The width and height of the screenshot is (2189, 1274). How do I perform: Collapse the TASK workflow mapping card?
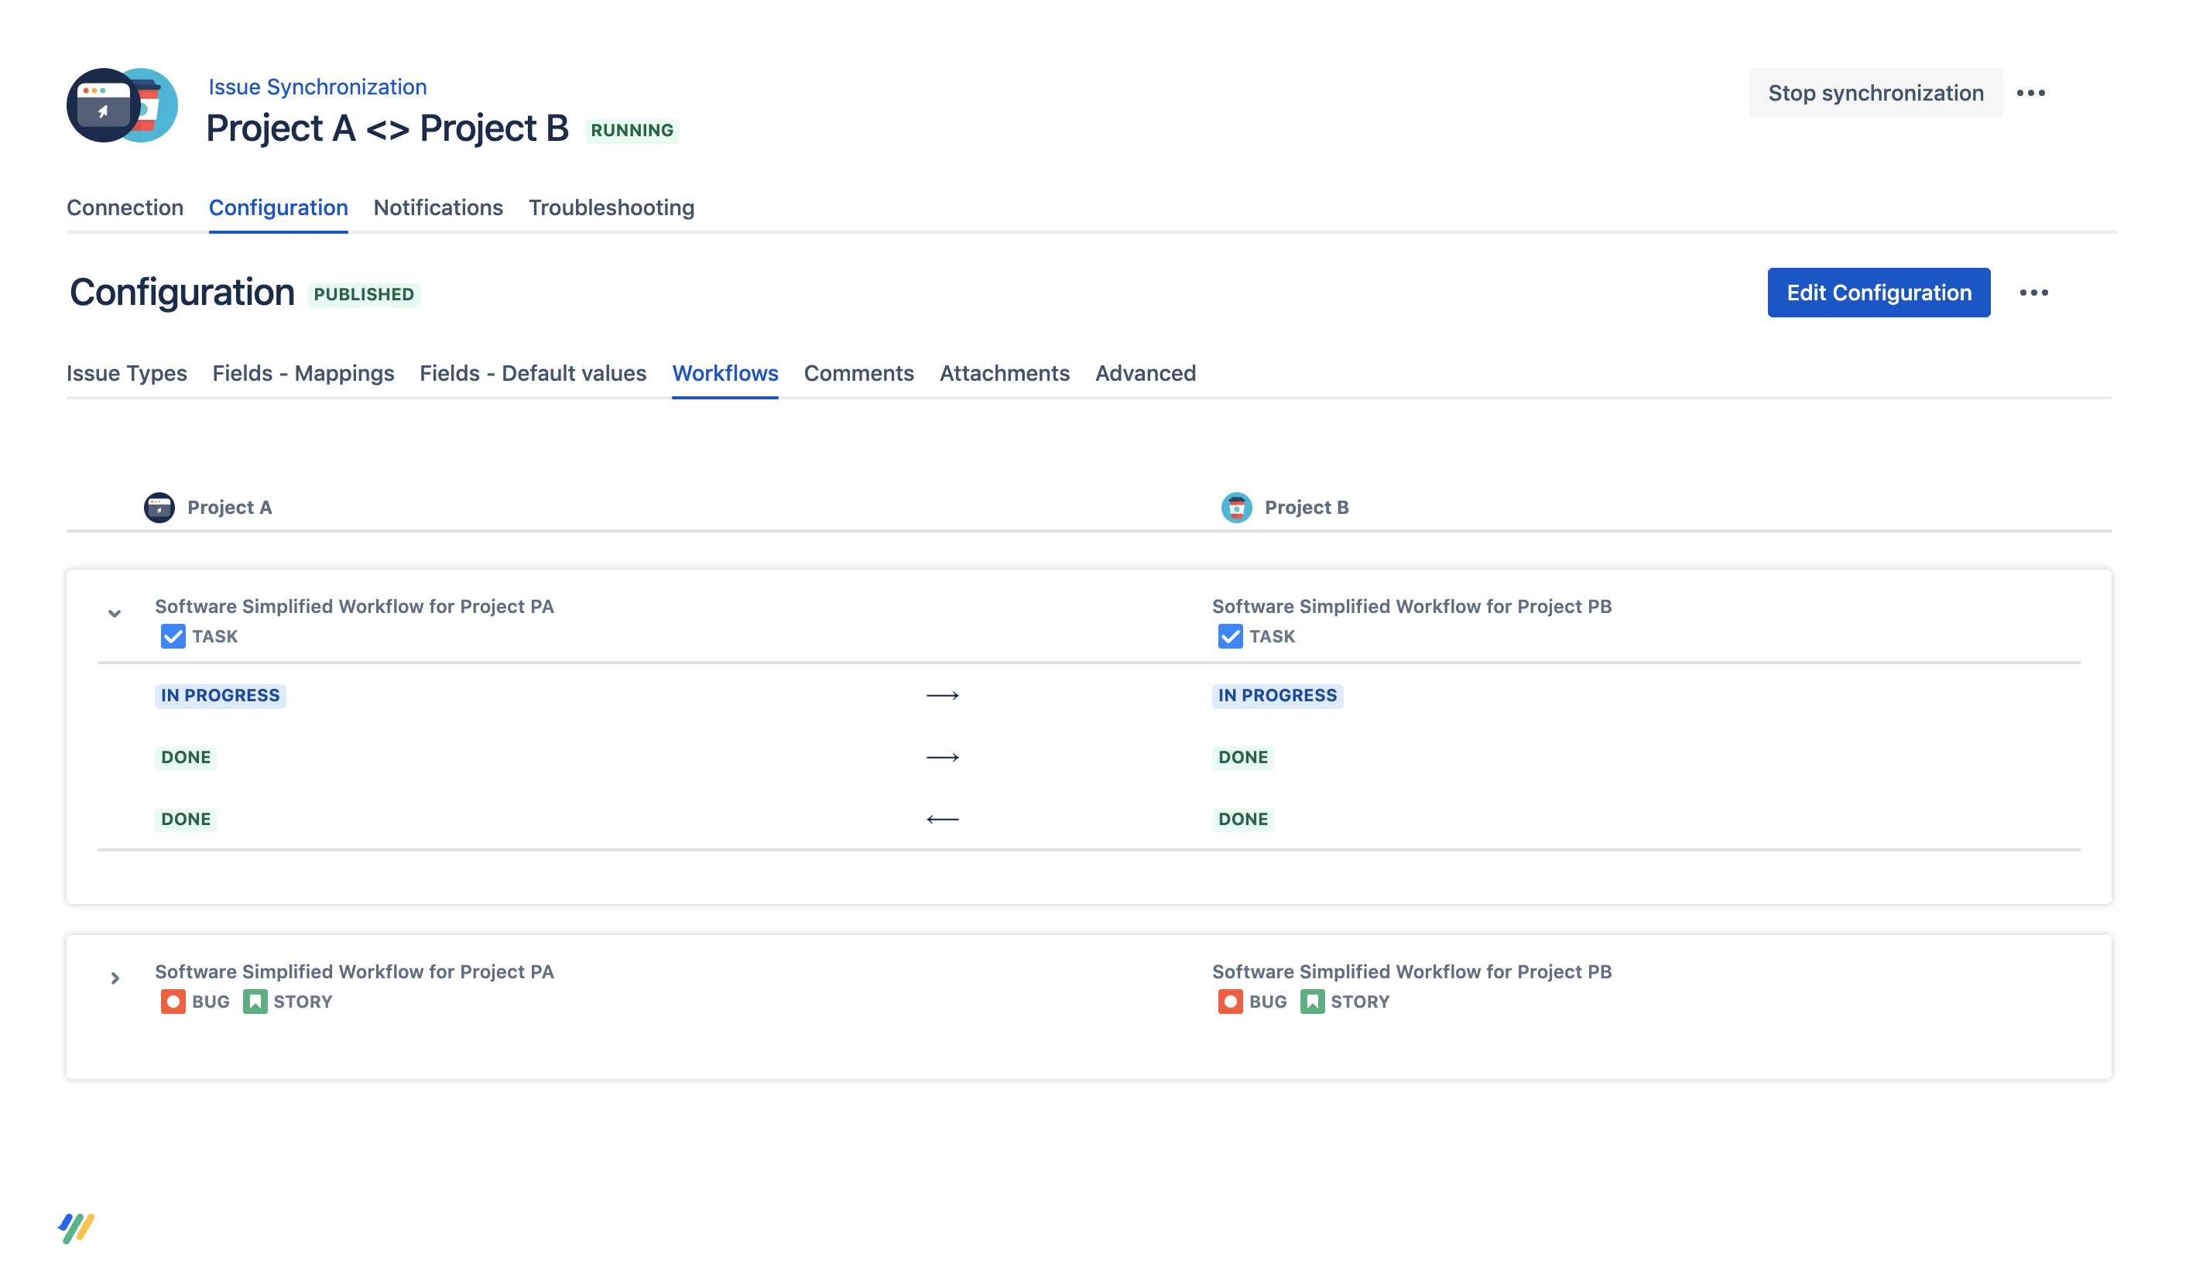pos(114,612)
